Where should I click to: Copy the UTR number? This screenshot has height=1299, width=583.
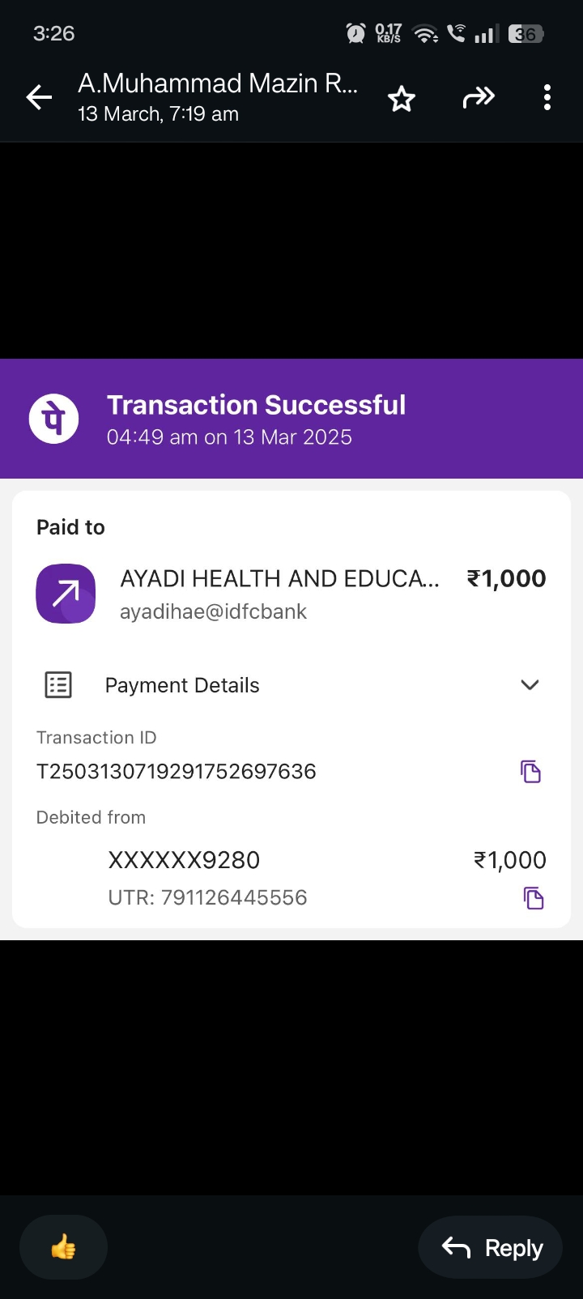coord(534,898)
